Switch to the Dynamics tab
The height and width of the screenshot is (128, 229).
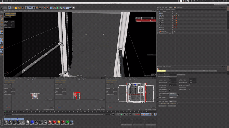pos(187,71)
